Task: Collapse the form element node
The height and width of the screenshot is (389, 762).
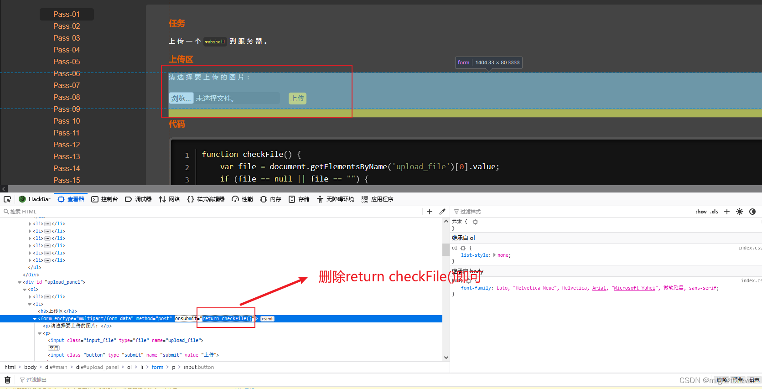Action: pyautogui.click(x=35, y=319)
